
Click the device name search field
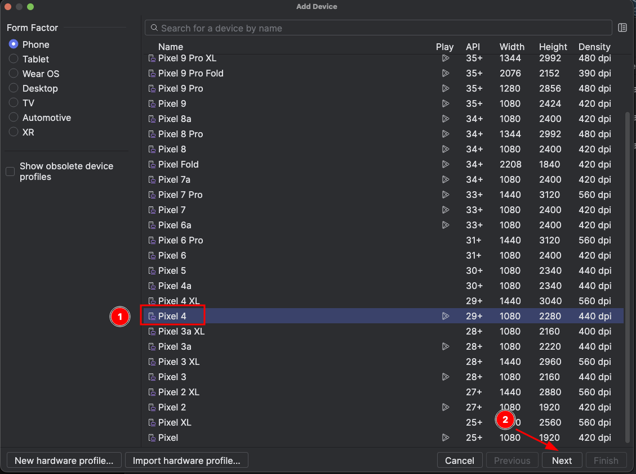(x=378, y=28)
